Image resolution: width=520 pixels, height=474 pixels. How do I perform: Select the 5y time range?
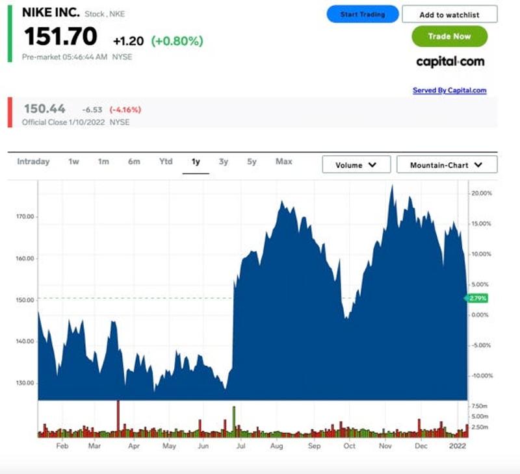(x=252, y=162)
